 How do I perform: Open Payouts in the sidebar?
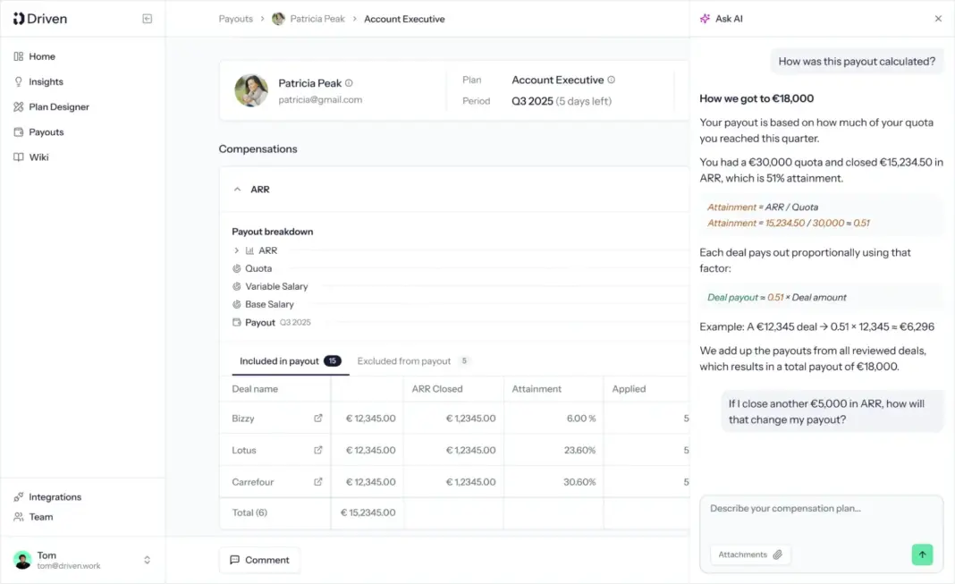(x=46, y=132)
